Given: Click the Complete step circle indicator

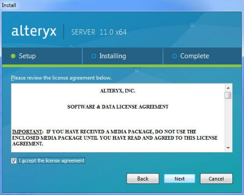Looking at the screenshot, I should [174, 56].
